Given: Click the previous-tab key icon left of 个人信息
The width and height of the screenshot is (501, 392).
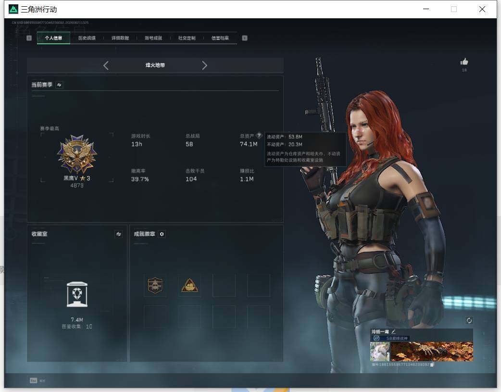Looking at the screenshot, I should (x=29, y=38).
